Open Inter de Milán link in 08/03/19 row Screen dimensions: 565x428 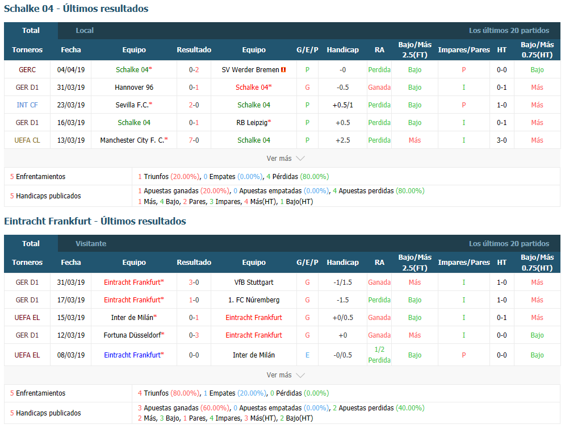[x=254, y=355]
